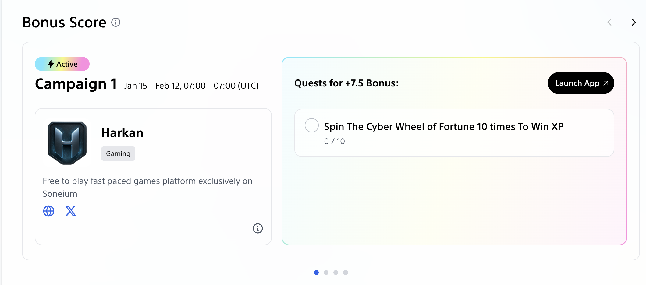The height and width of the screenshot is (285, 646).
Task: Click the Campaign 1 heading
Action: tap(76, 84)
